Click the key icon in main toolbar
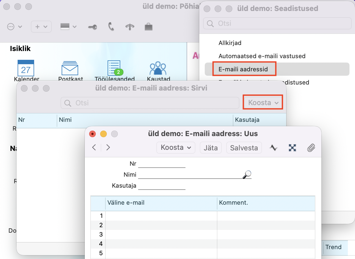Viewport: 355px width, 259px height. point(92,27)
